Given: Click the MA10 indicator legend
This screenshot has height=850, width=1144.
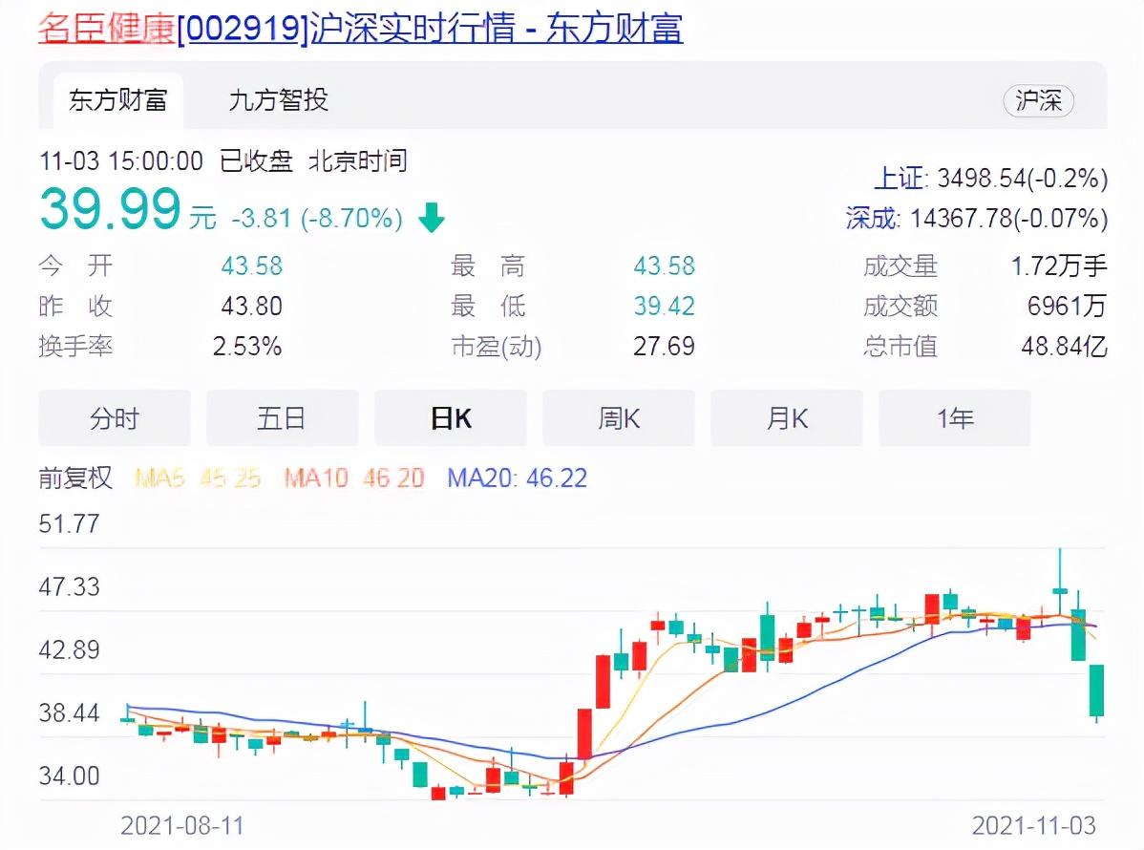Looking at the screenshot, I should pyautogui.click(x=353, y=478).
